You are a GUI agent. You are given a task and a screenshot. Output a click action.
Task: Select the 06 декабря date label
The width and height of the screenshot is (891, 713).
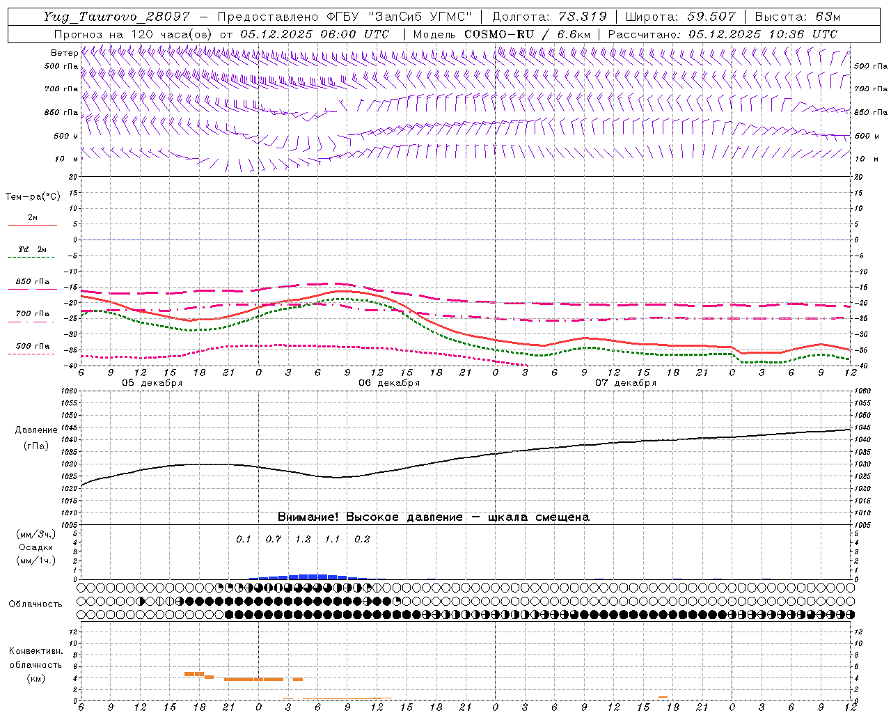coord(389,383)
